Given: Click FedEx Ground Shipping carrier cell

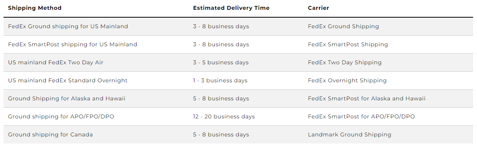Looking at the screenshot, I should (x=344, y=27).
